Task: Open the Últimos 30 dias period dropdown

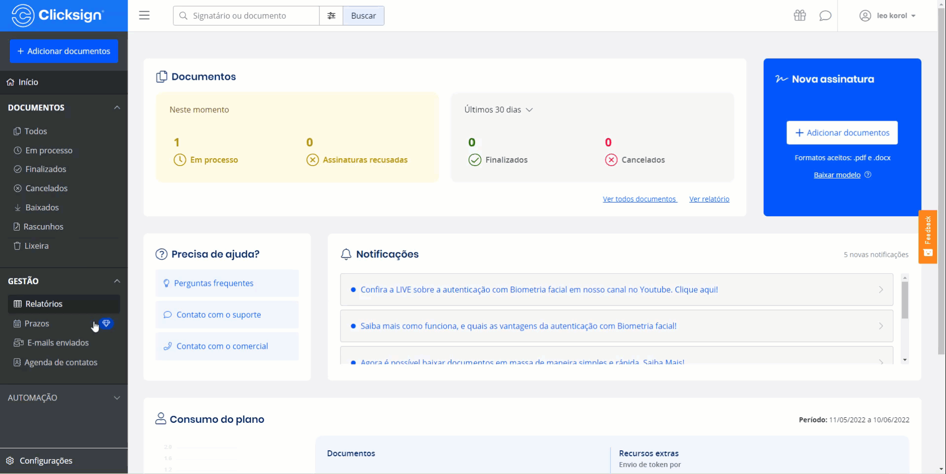Action: 499,109
